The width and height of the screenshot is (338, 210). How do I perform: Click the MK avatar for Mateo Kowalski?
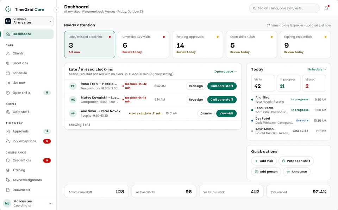[x=73, y=100]
